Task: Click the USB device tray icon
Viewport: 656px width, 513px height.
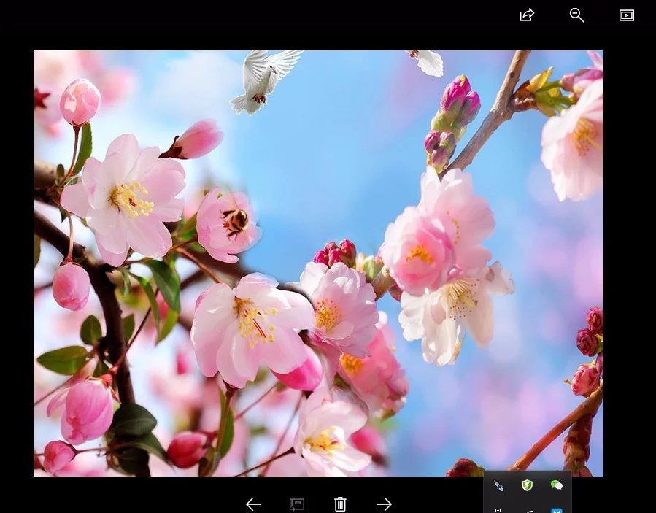Action: click(x=498, y=511)
